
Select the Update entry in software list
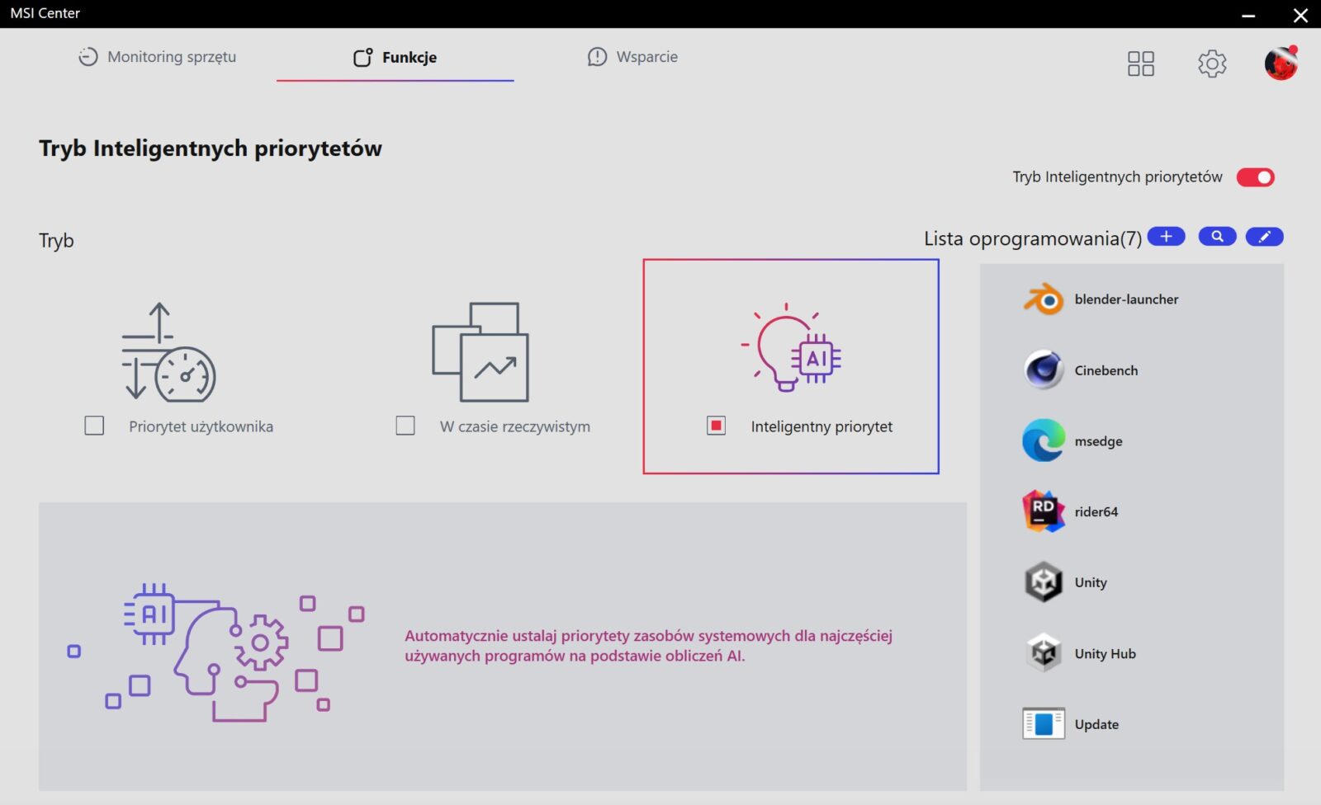1096,724
